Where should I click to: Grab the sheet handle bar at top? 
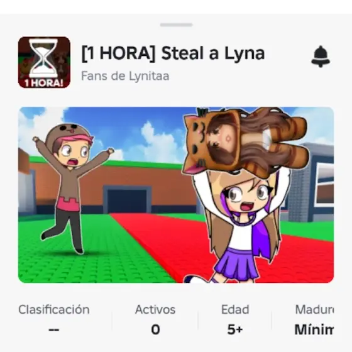pyautogui.click(x=176, y=25)
